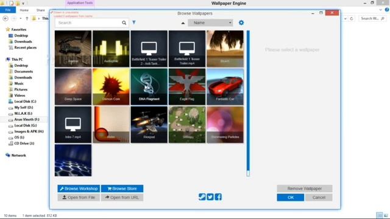Dismiss dialog with the Cancel button
The width and height of the screenshot is (390, 219).
coord(319,197)
